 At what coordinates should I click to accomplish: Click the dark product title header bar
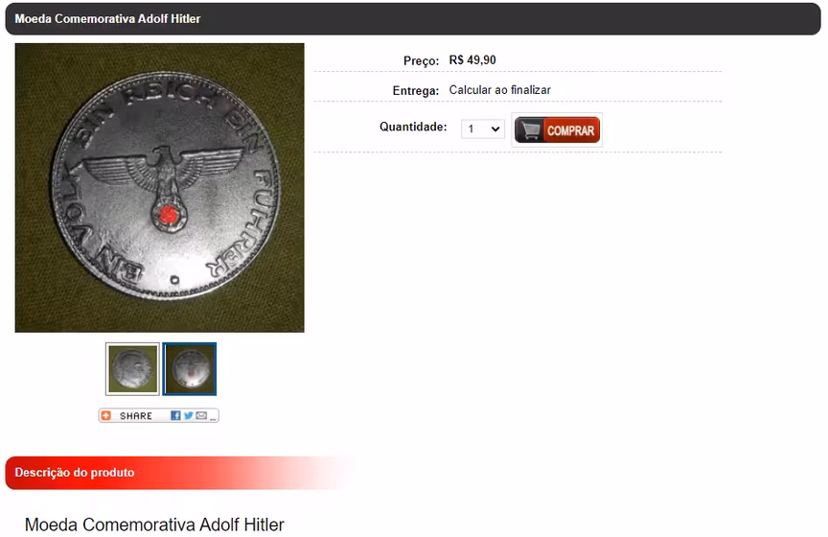pyautogui.click(x=413, y=19)
